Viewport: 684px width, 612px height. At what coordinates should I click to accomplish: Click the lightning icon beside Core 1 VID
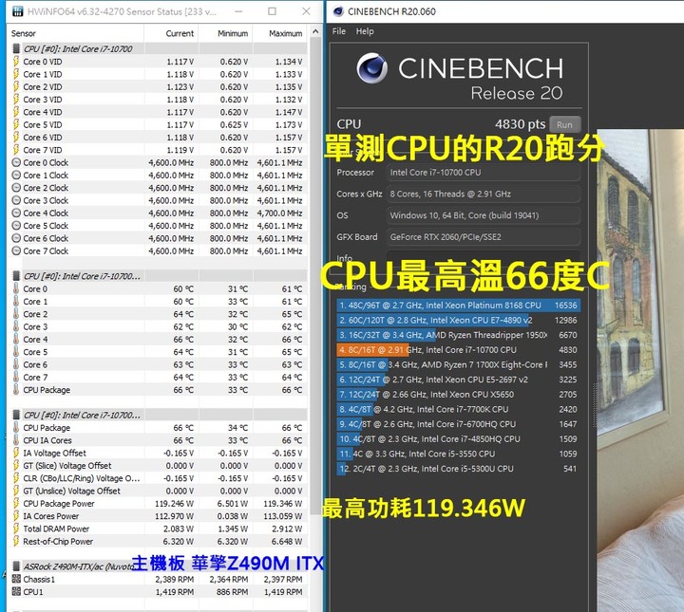[x=16, y=74]
